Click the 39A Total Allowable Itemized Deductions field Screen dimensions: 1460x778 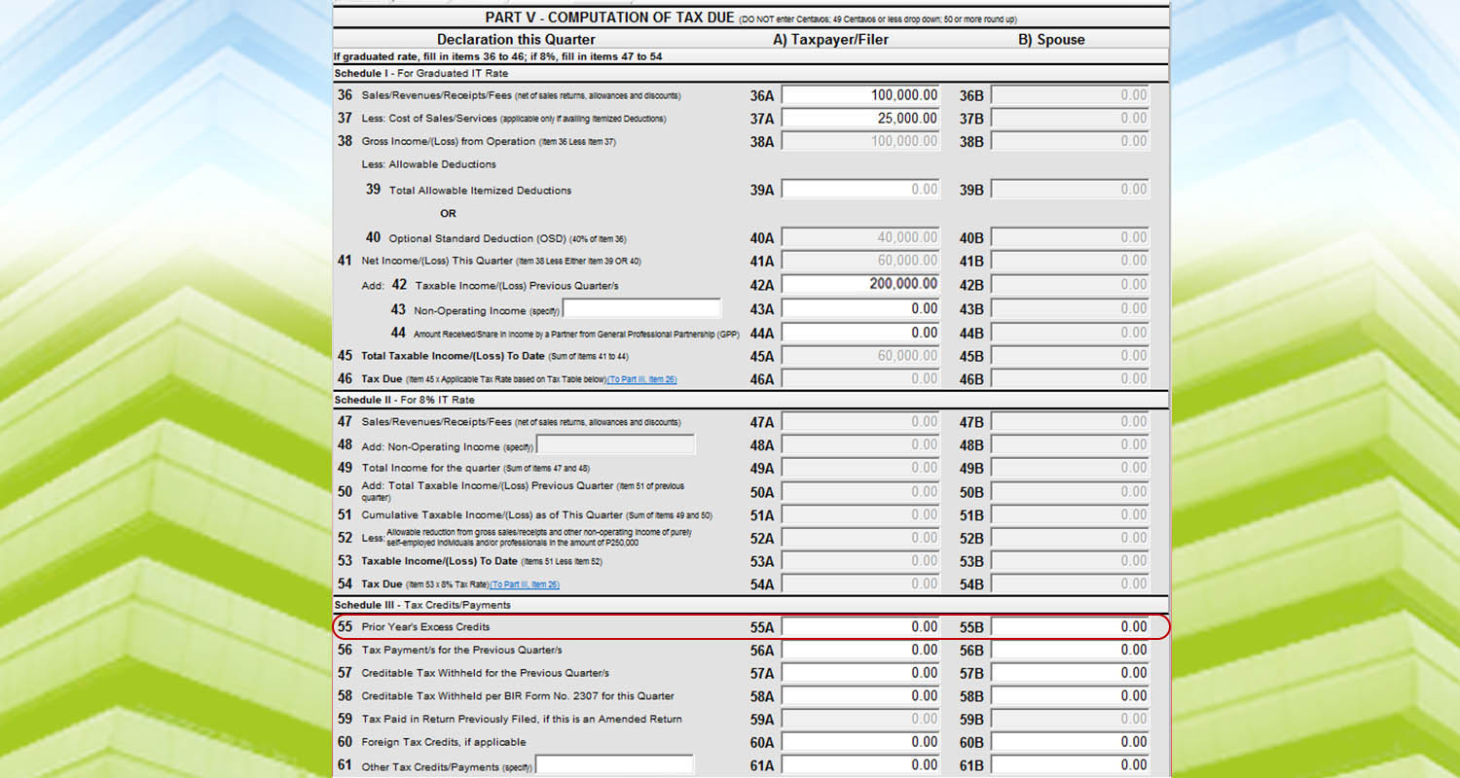[860, 190]
